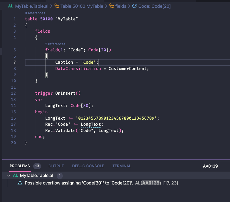The image size is (230, 202).
Task: Select the table icon next to 'Table 50100 MyTable'
Action: [57, 6]
